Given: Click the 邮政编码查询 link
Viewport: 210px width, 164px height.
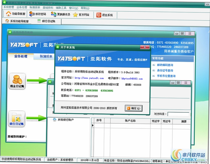Looking at the screenshot, I should tap(165, 65).
